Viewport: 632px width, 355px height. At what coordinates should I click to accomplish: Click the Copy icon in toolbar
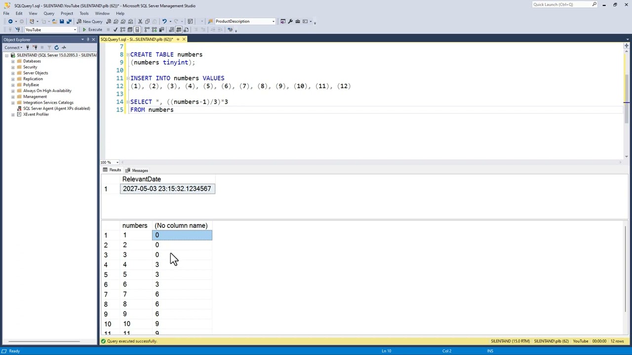(147, 21)
